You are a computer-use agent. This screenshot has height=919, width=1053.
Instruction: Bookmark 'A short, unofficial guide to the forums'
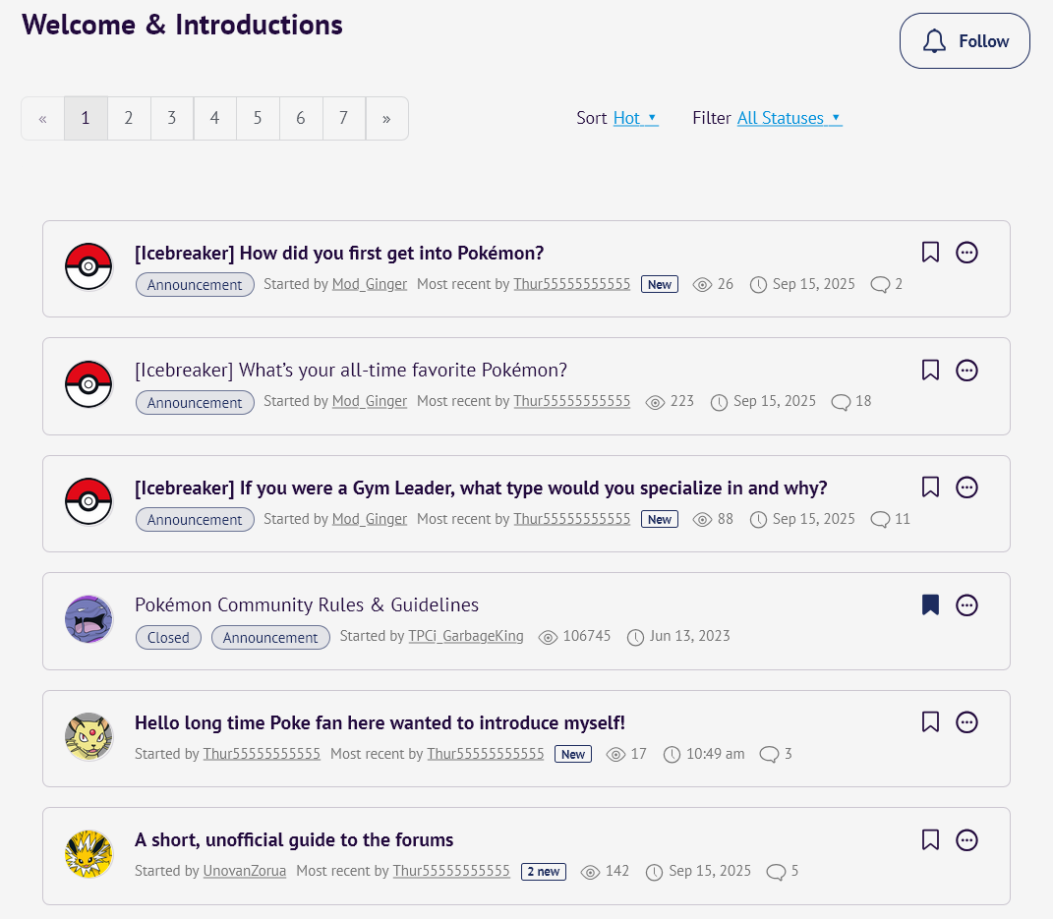point(930,839)
